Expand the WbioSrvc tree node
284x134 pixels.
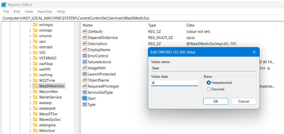click(30, 131)
